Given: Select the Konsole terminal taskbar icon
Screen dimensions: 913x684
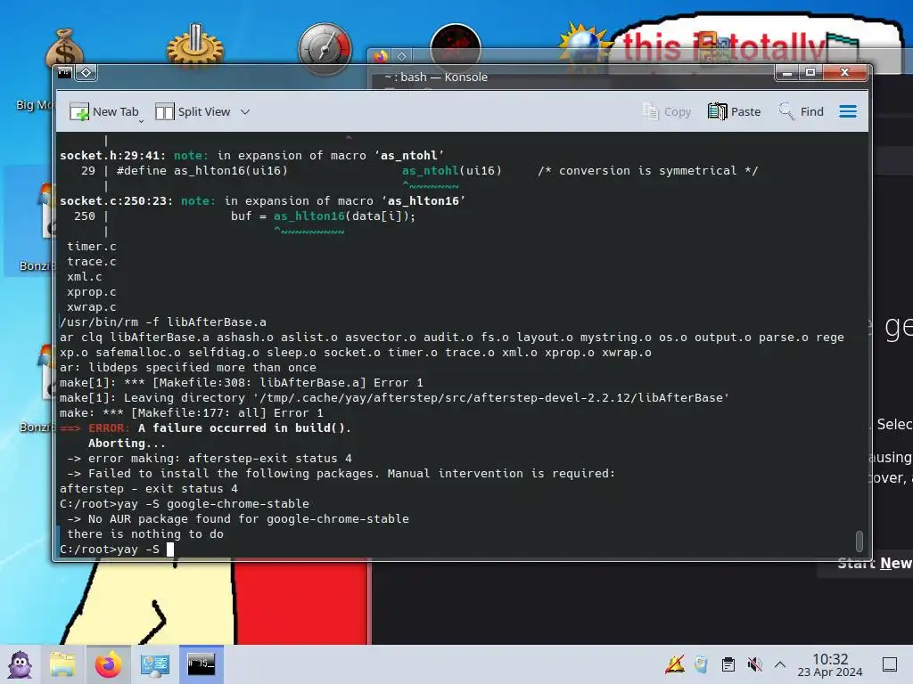Looking at the screenshot, I should 201,664.
